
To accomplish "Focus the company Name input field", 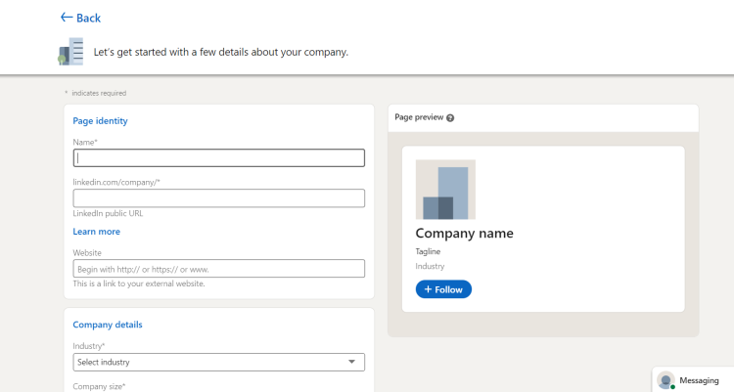I will pos(218,157).
